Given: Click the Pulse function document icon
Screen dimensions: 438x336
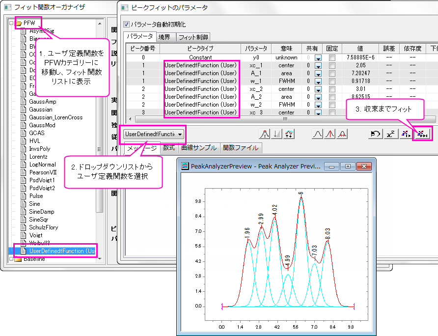Looking at the screenshot, I should 24,196.
